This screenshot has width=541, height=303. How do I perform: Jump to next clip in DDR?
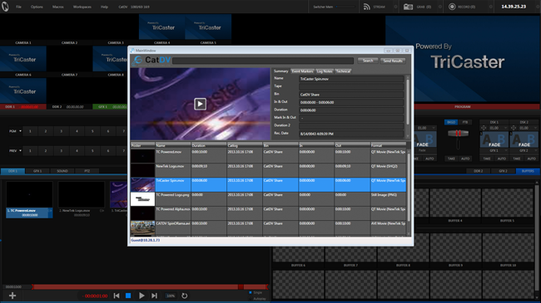coord(154,296)
